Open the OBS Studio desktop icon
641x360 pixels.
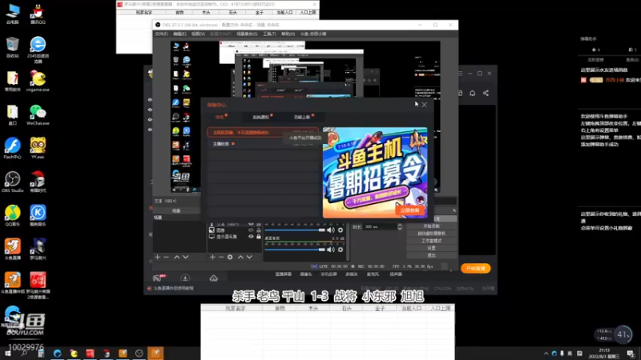pyautogui.click(x=12, y=182)
